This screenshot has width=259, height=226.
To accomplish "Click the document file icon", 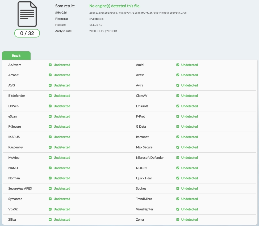I will pyautogui.click(x=27, y=14).
